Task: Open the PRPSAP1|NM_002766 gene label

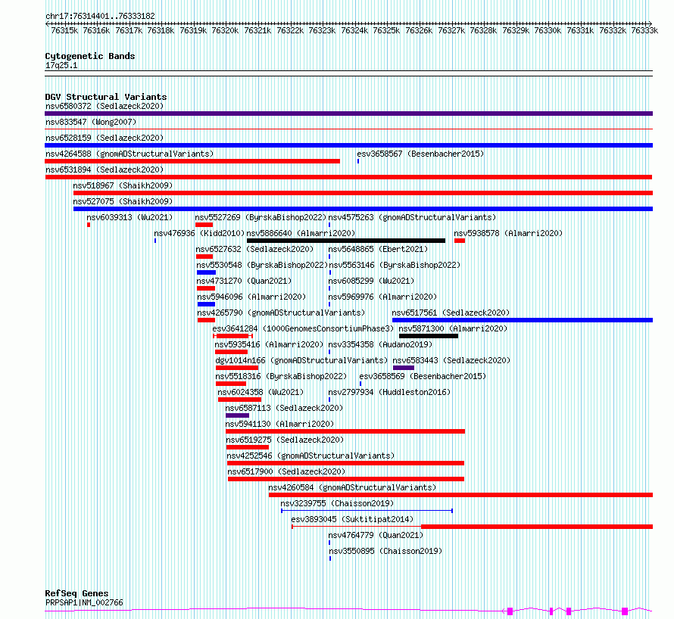Action: (84, 602)
